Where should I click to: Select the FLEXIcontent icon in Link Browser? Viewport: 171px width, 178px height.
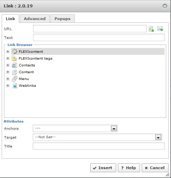pos(15,51)
